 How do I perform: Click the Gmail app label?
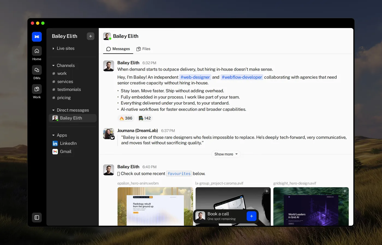(x=65, y=152)
